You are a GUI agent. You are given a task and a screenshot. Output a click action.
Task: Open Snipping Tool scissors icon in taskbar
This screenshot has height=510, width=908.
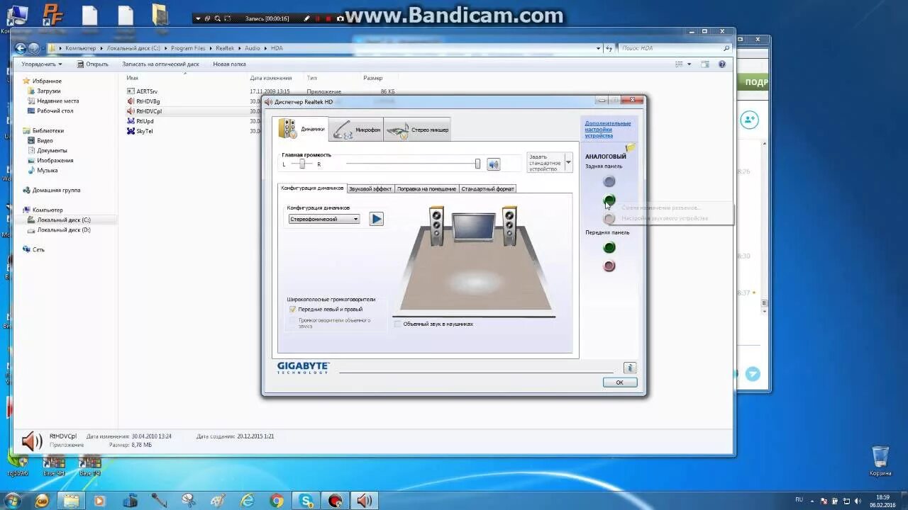click(x=189, y=501)
